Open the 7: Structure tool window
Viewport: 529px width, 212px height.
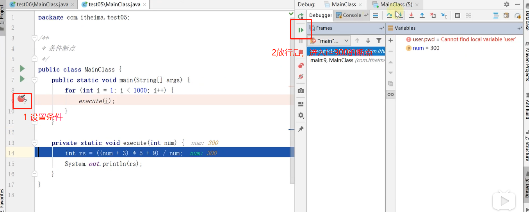click(x=526, y=146)
